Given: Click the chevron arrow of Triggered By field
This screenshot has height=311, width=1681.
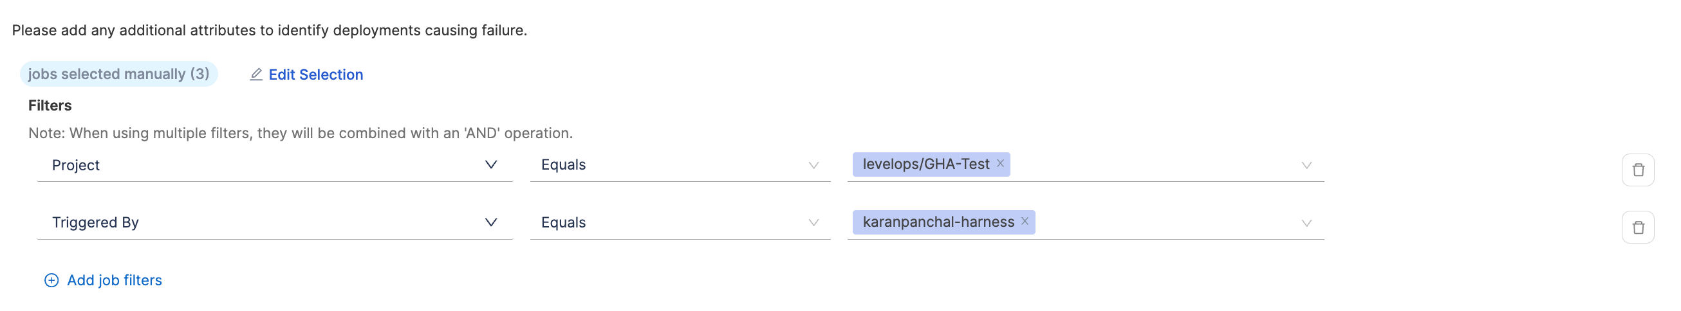Looking at the screenshot, I should click(x=491, y=222).
